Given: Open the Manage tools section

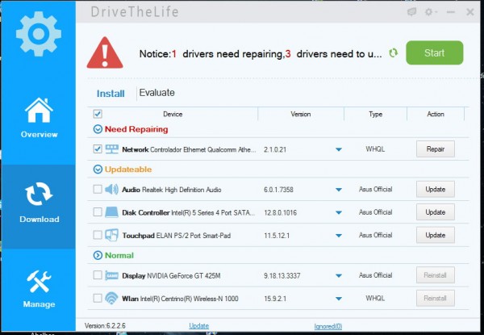Looking at the screenshot, I should pyautogui.click(x=39, y=289).
